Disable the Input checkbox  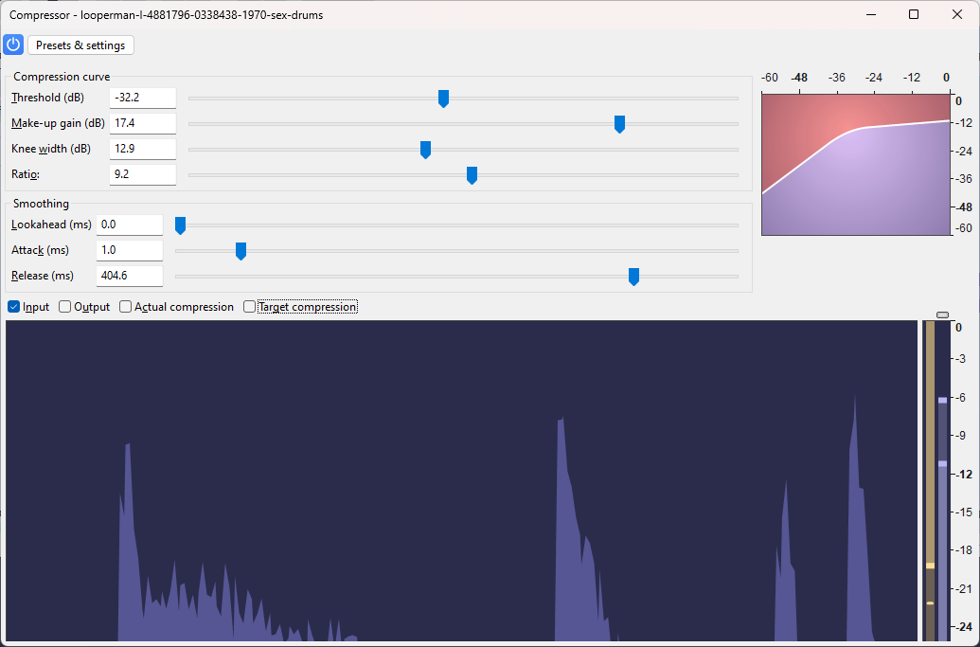point(13,306)
